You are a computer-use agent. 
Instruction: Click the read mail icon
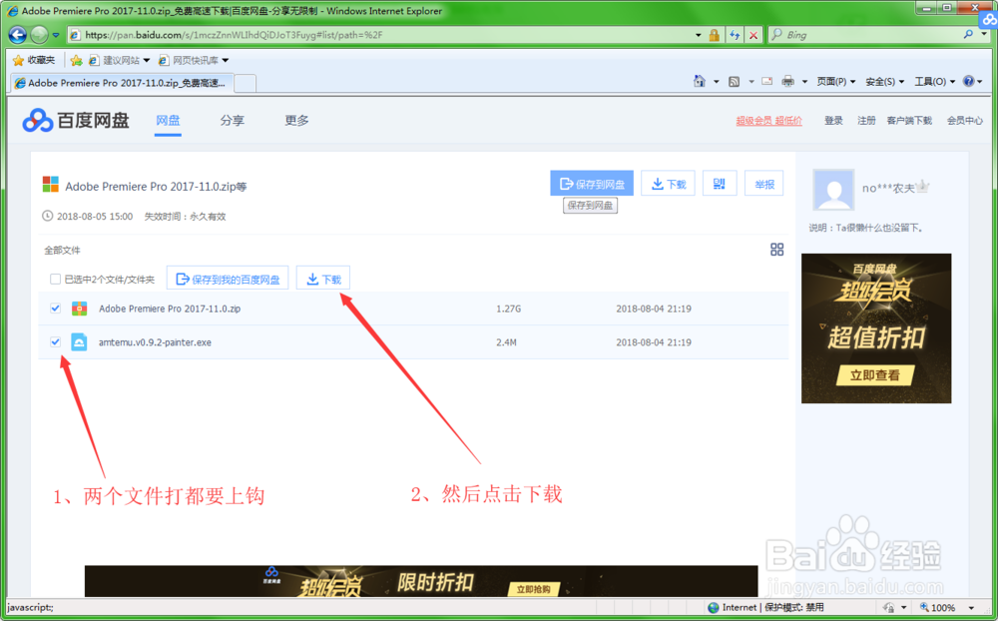(766, 82)
